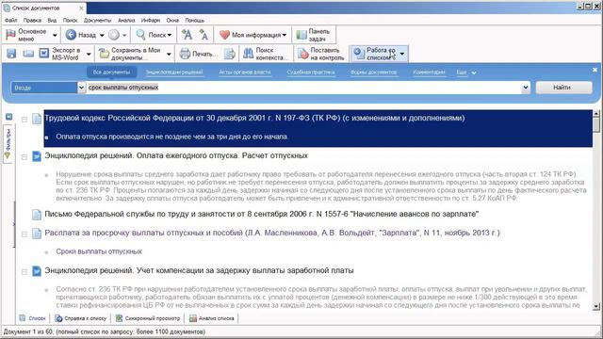
Task: Open Письмо Федеральной службы по труду link
Action: pos(262,214)
